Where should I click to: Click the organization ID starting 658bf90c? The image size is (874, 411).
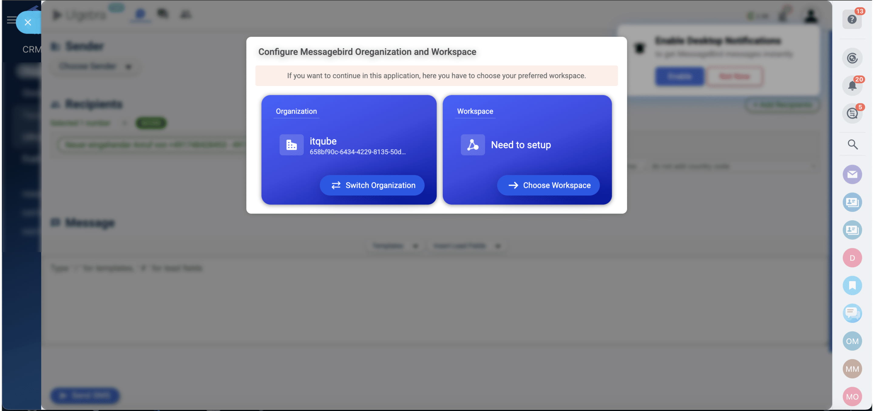(x=357, y=152)
